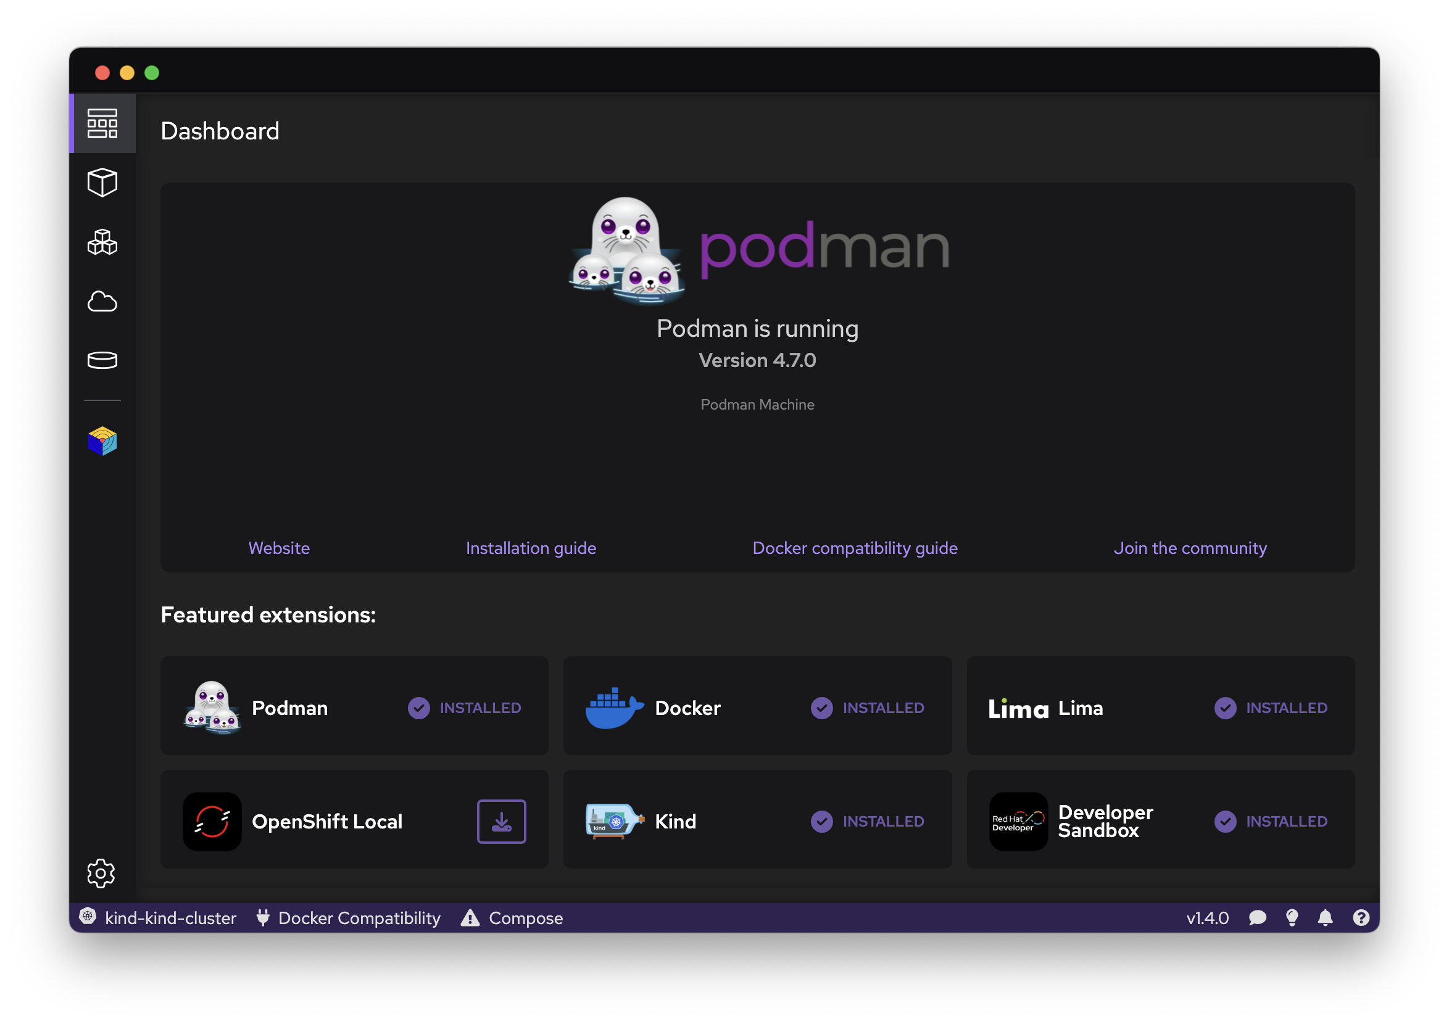Click the installed checkmark on Kind card
The image size is (1449, 1024).
click(x=821, y=822)
